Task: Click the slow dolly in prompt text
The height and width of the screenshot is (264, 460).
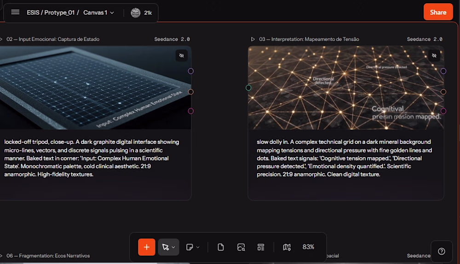Action: [345, 158]
